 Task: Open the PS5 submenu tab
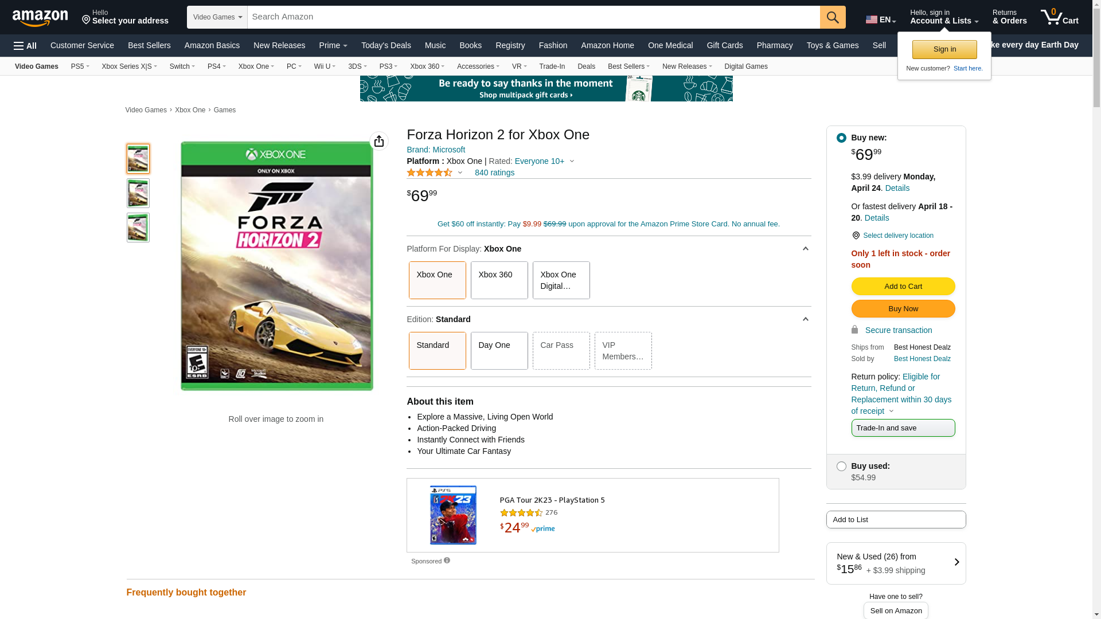click(x=80, y=66)
